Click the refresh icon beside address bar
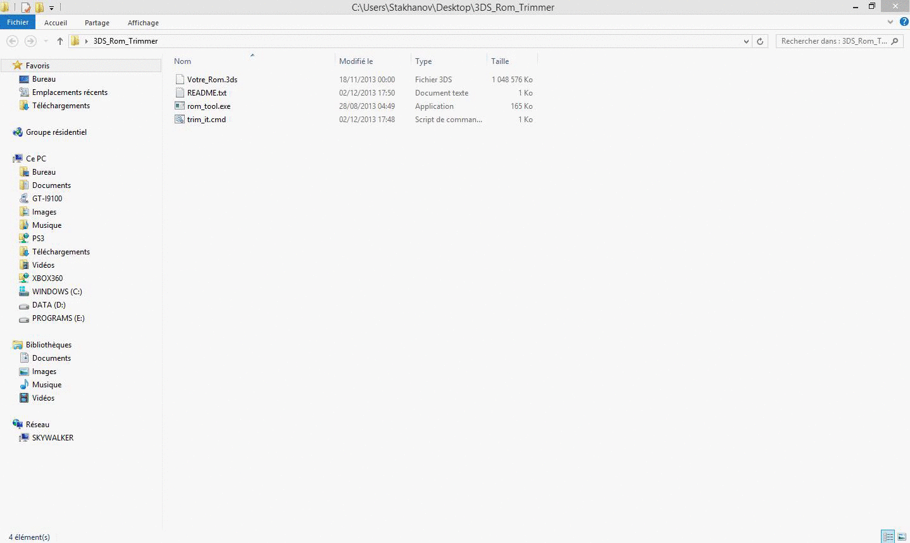Screen dimensions: 910x543 [760, 41]
